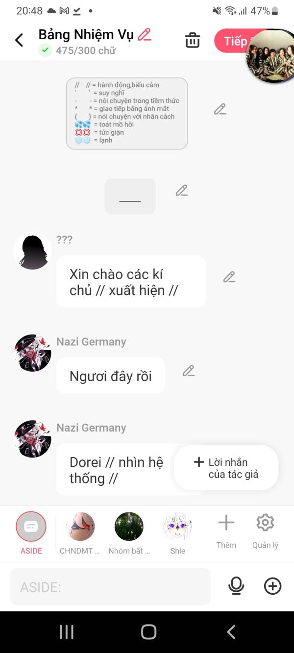
Task: Activate the microphone voice input
Action: coord(236,586)
